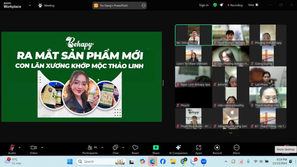The image size is (297, 167).
Task: Open Copilot from taskbar
Action: point(142,161)
